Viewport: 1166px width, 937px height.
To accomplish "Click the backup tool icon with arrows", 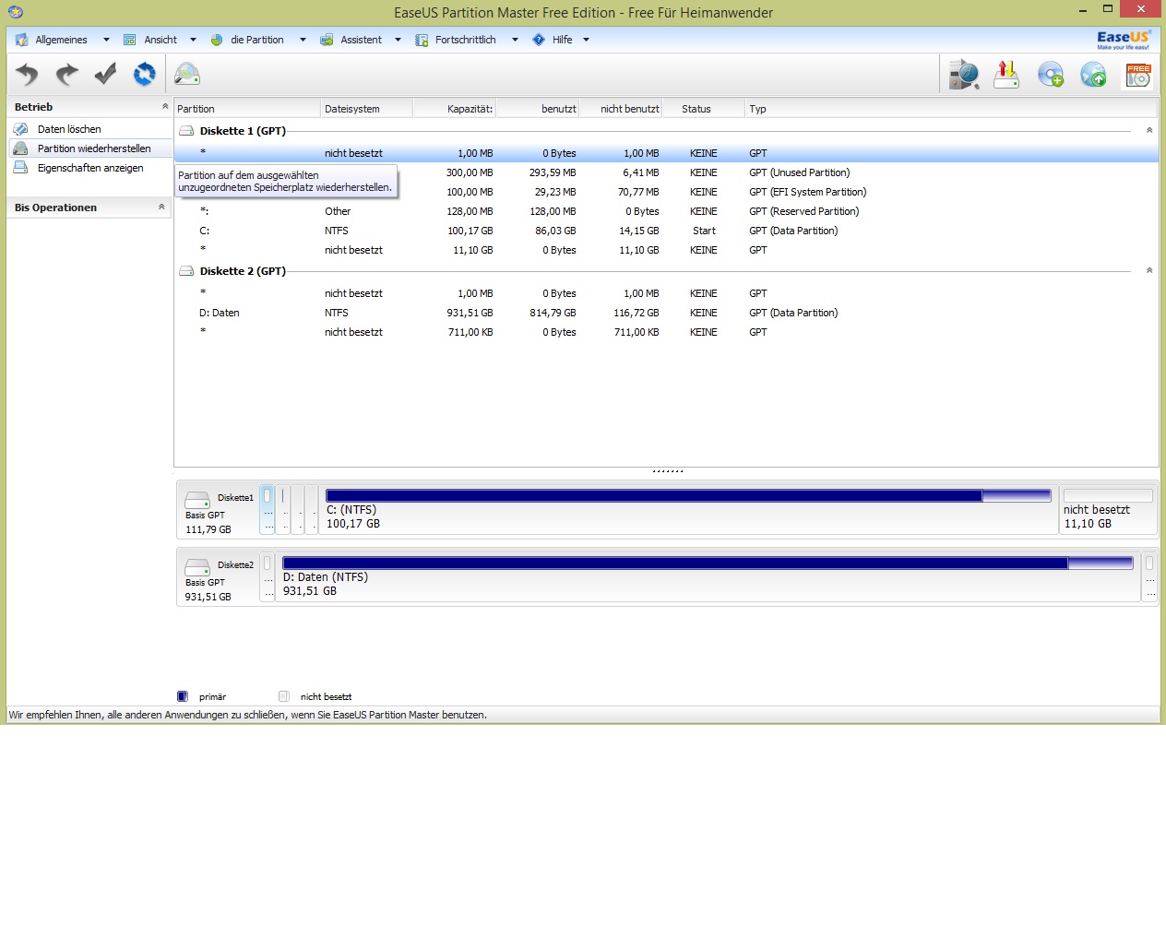I will point(1006,74).
